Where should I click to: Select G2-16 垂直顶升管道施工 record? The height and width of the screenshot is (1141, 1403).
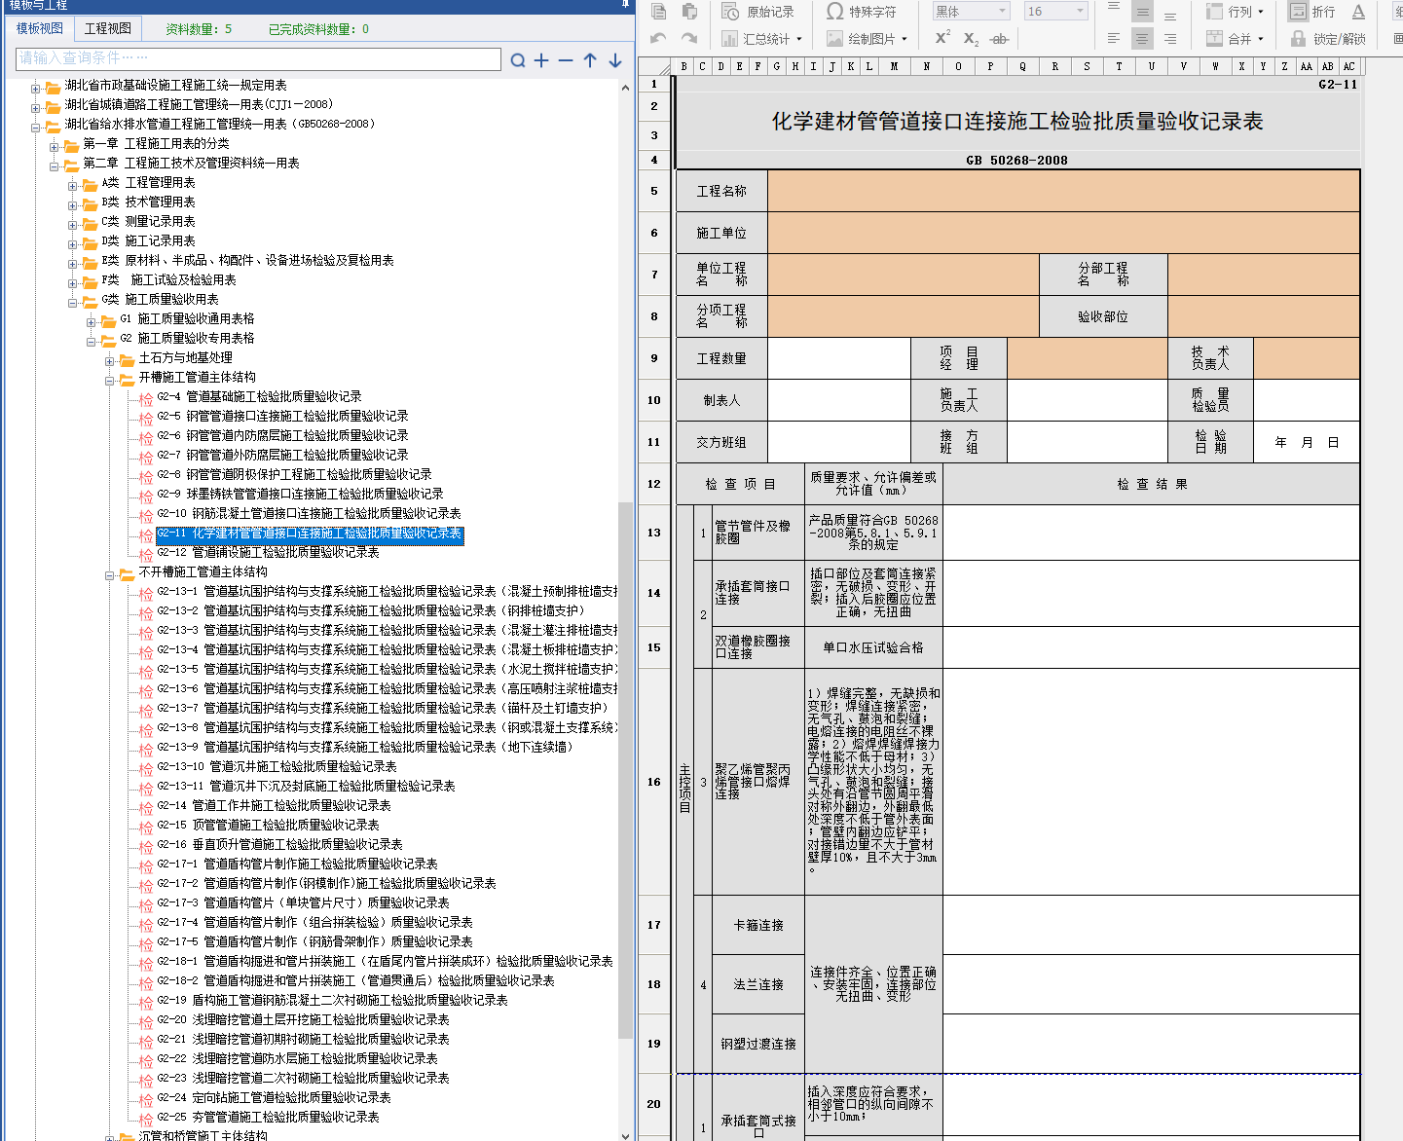[x=279, y=844]
